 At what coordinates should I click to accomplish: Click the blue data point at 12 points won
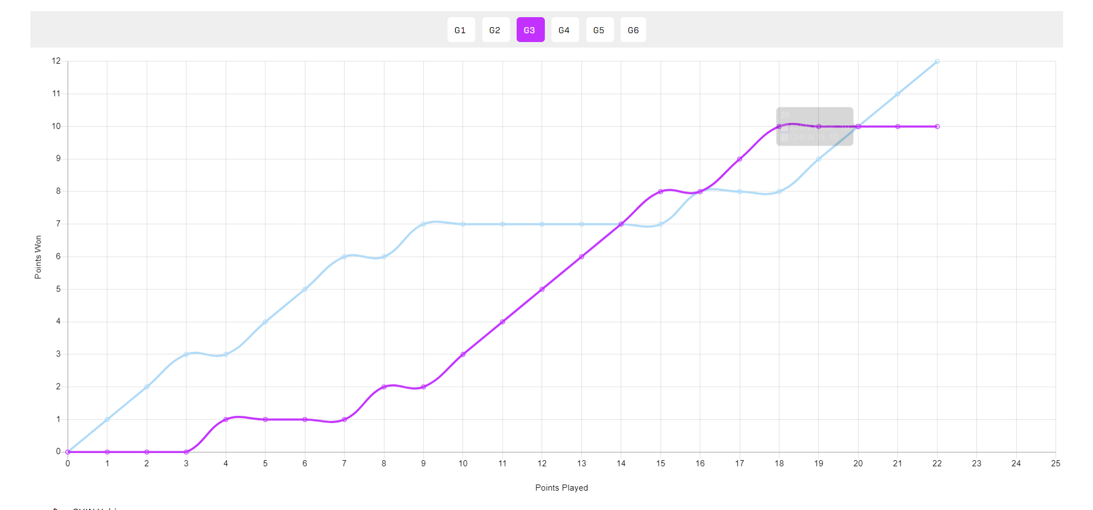click(x=936, y=61)
